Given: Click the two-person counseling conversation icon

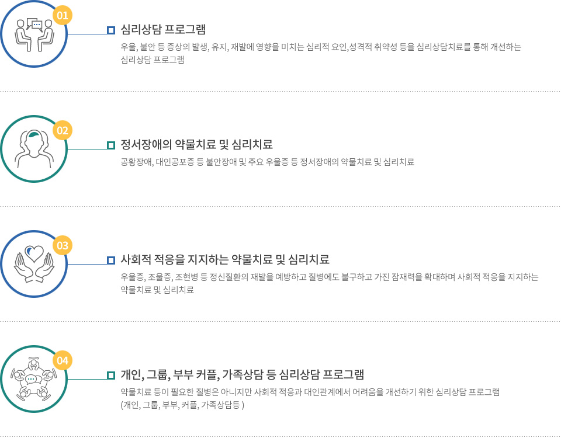Looking at the screenshot, I should pyautogui.click(x=34, y=35).
